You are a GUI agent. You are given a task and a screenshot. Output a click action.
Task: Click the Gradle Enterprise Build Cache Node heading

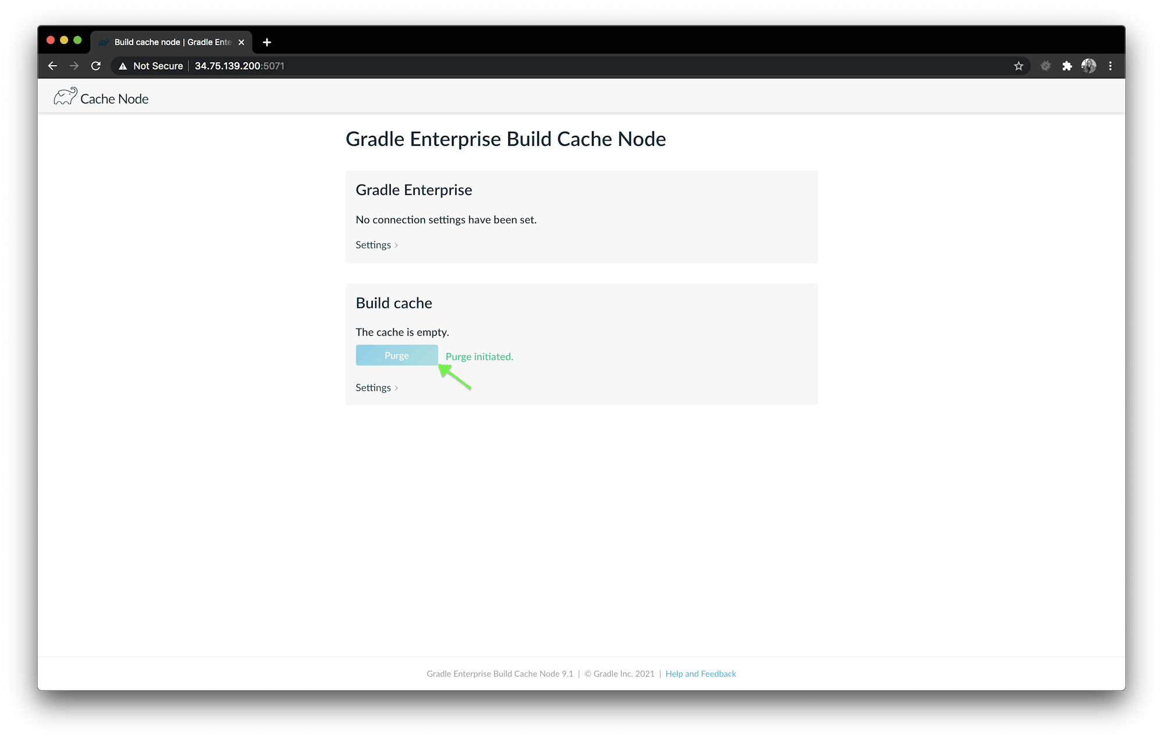506,139
